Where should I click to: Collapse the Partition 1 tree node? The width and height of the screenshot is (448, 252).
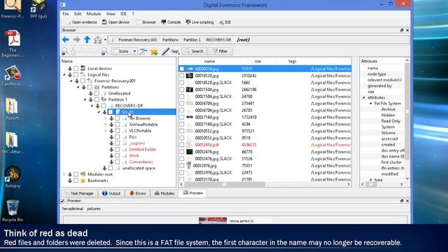[85, 99]
